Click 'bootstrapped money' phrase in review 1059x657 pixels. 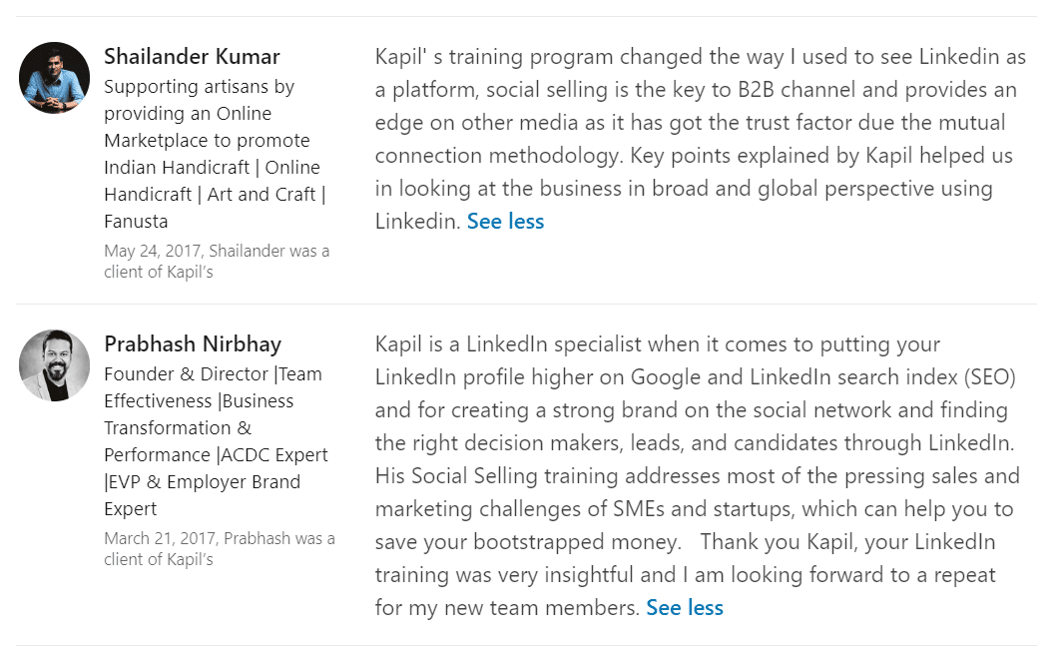click(576, 542)
